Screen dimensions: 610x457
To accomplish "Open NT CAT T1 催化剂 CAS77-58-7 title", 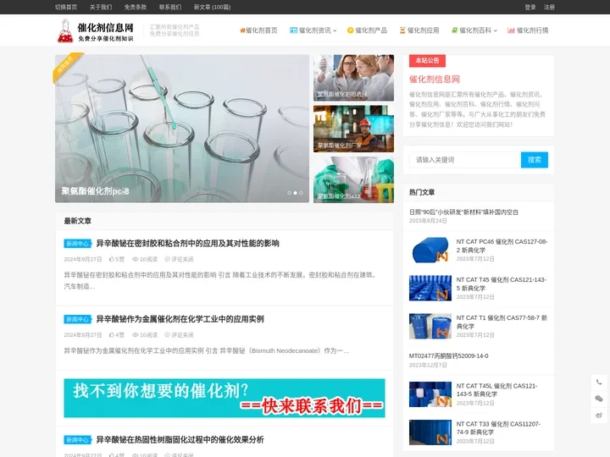I will (x=502, y=322).
